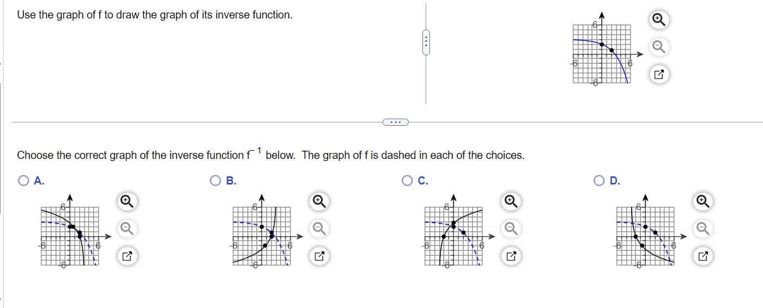Zoom out on choice C graph
This screenshot has width=763, height=308.
(x=510, y=229)
